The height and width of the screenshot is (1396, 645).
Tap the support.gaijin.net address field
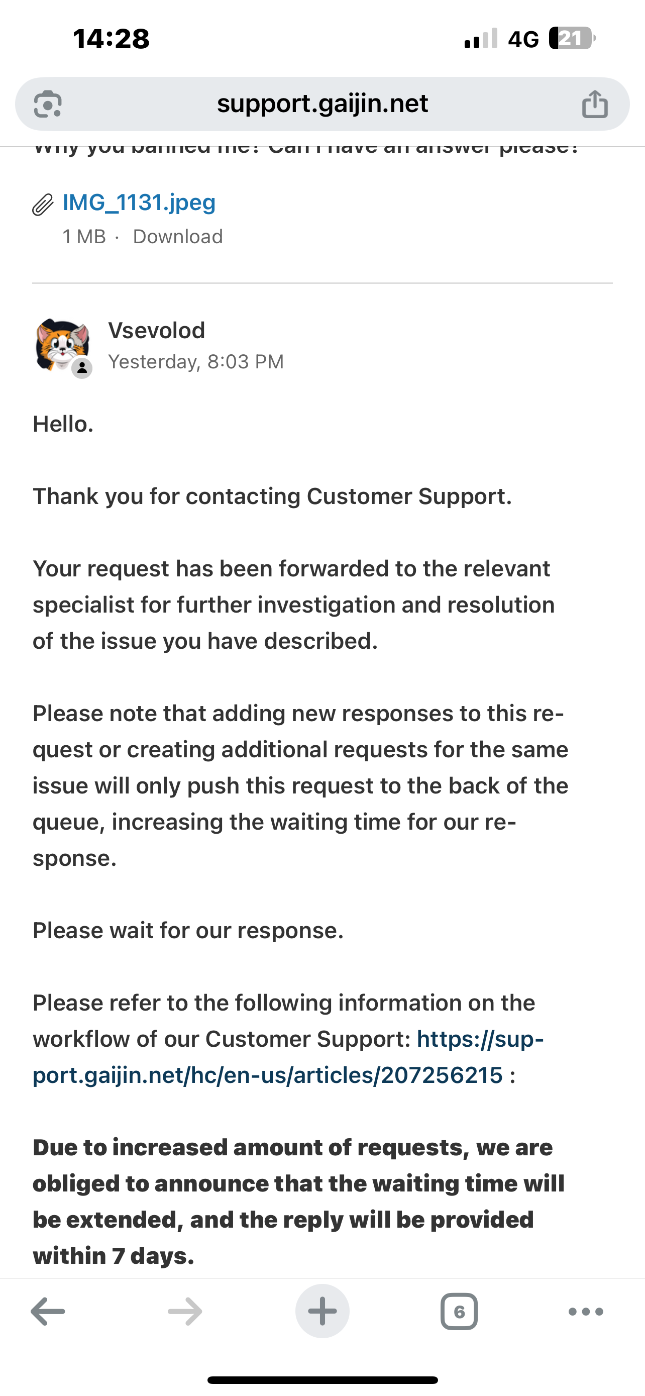pos(322,104)
